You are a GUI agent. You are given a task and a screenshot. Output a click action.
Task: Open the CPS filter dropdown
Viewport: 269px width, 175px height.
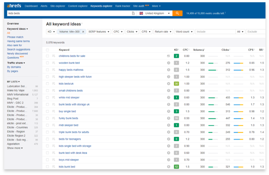tap(146, 32)
